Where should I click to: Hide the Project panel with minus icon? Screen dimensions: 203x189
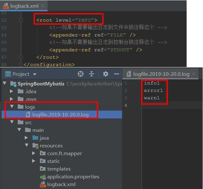tap(117, 74)
